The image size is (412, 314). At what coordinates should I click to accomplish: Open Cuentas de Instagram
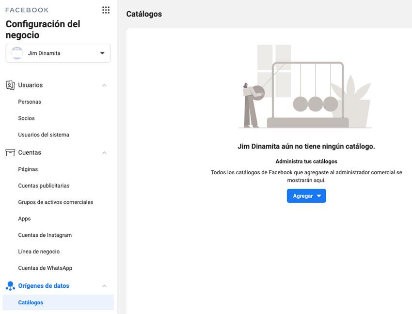(45, 235)
